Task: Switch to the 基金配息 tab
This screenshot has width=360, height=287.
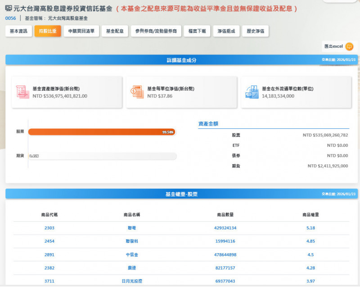Action: 115,31
